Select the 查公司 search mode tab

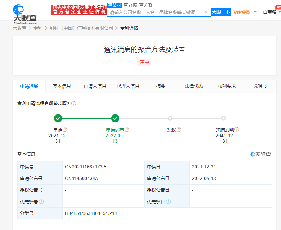coord(115,5)
